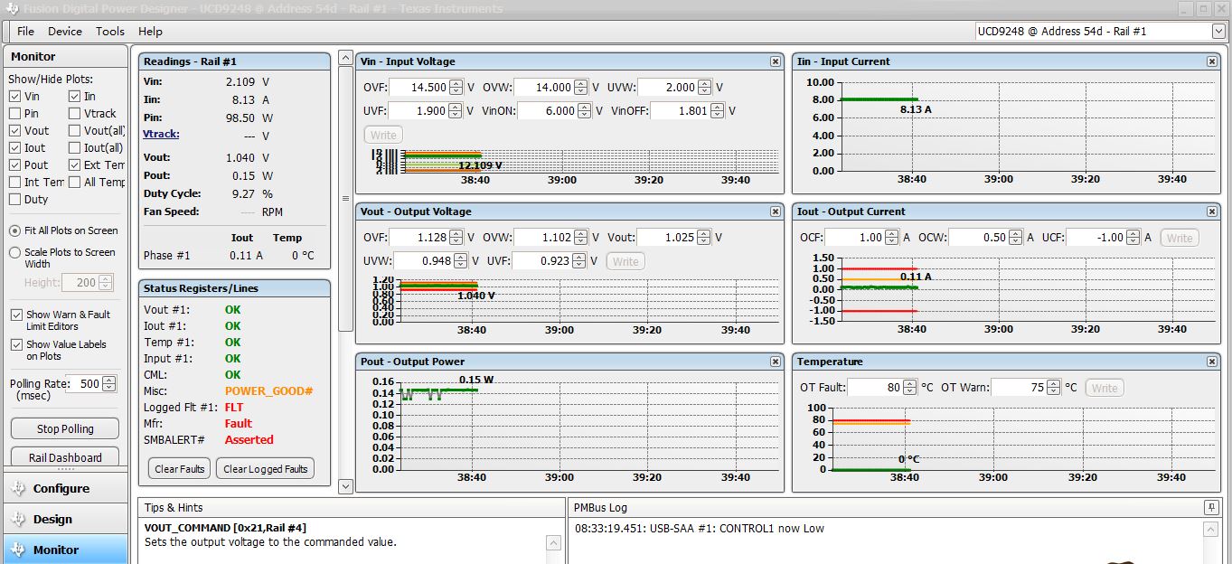Open the Design section icon
The height and width of the screenshot is (564, 1232).
(18, 519)
